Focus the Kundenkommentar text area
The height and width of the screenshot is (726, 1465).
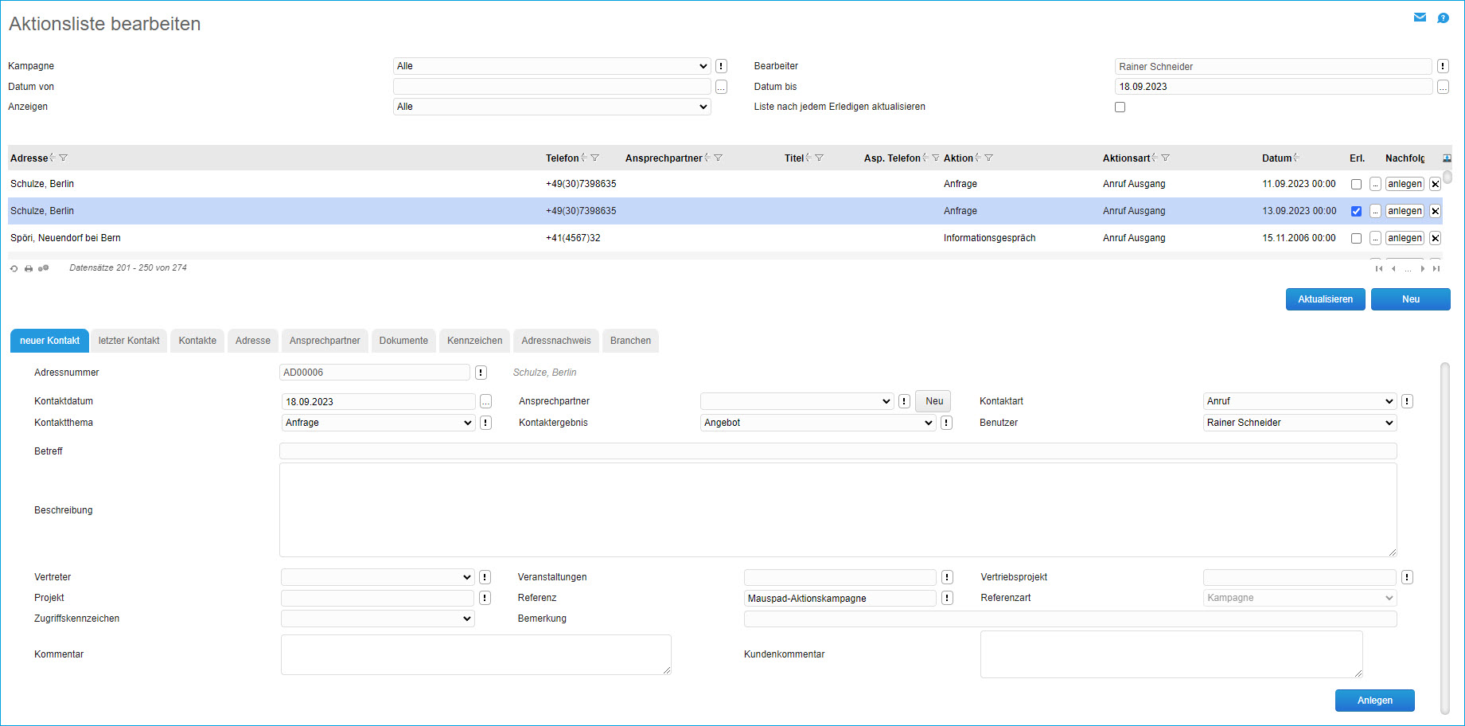click(1171, 654)
